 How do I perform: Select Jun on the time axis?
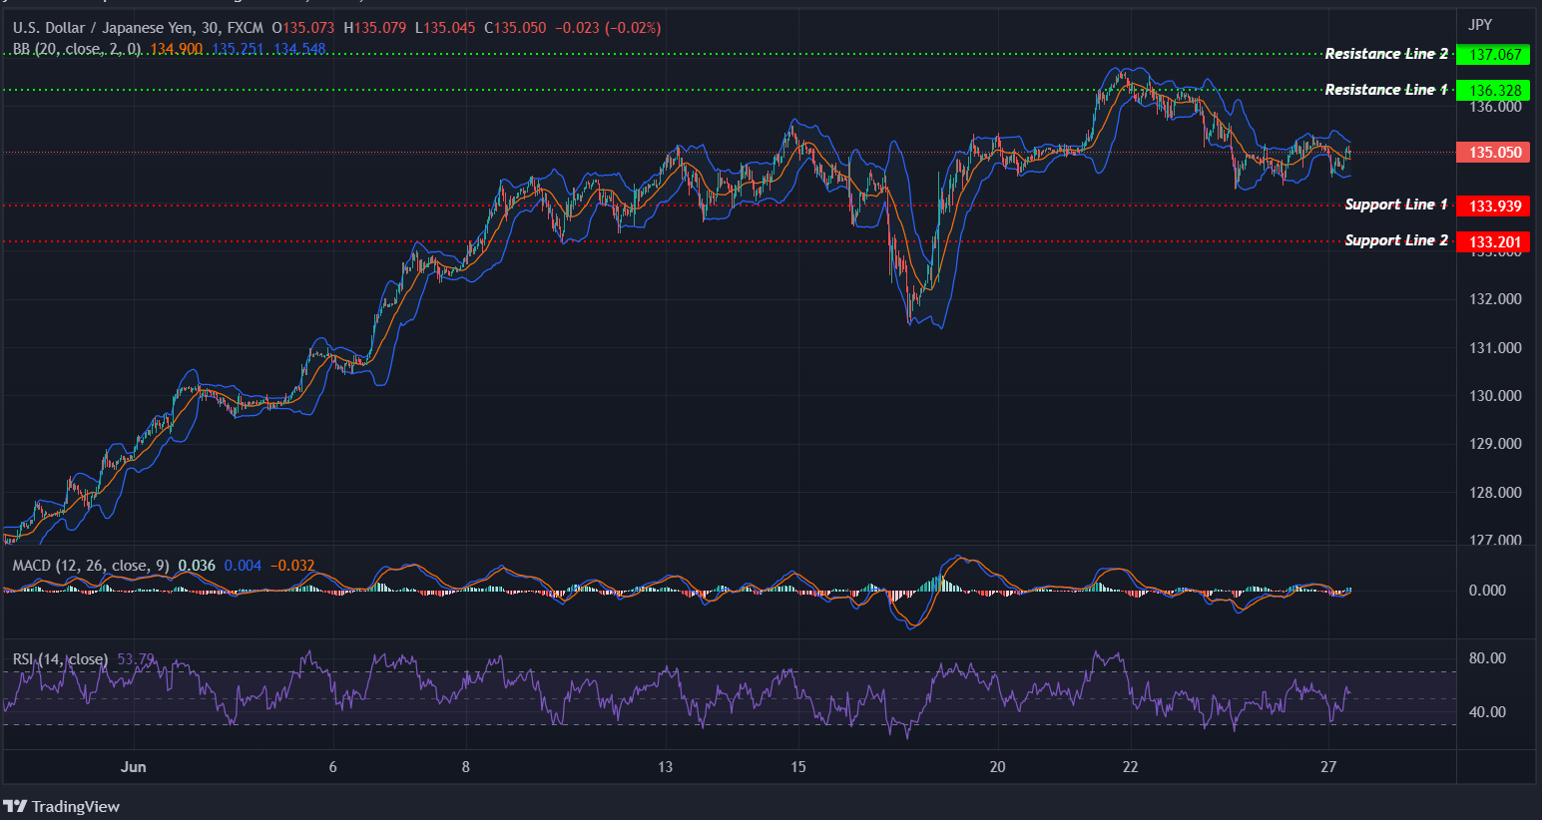click(134, 767)
